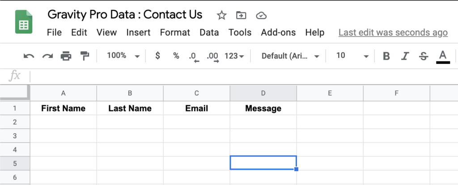Select the paint format roller icon
458x185 pixels.
click(84, 56)
